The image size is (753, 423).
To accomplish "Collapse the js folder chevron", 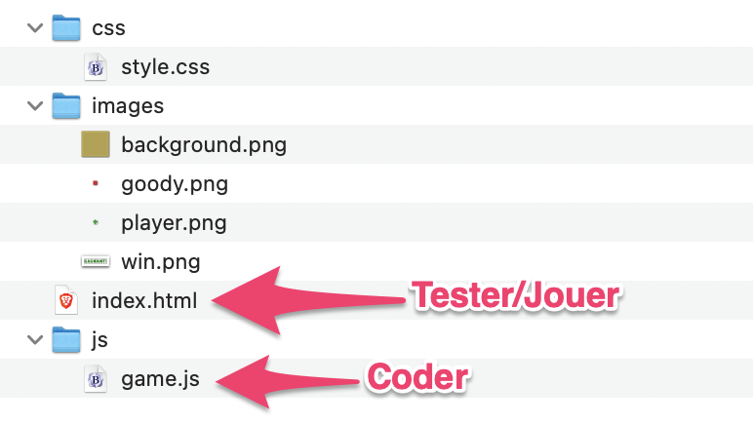I will (34, 339).
